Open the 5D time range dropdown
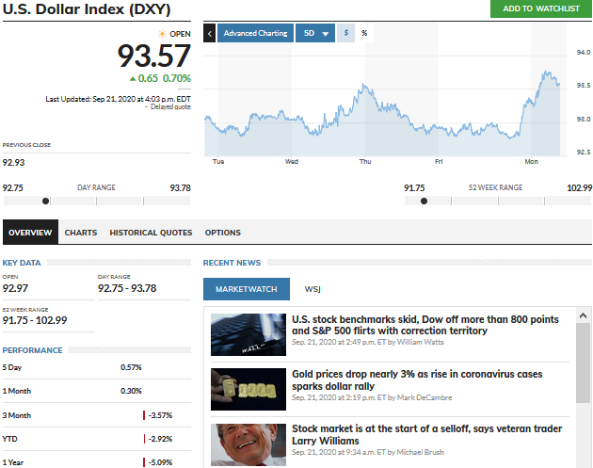Image resolution: width=593 pixels, height=468 pixels. click(315, 33)
